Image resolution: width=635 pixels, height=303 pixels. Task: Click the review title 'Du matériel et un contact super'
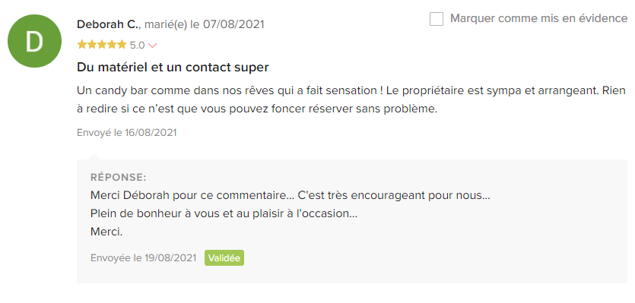tap(173, 67)
